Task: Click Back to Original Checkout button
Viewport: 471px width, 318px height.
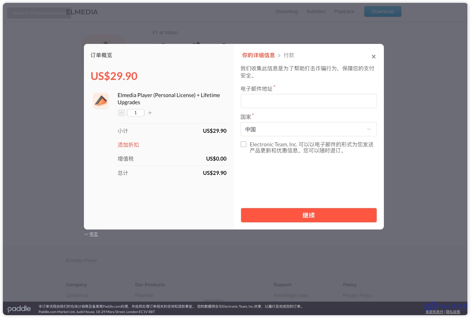Action: click(39, 13)
